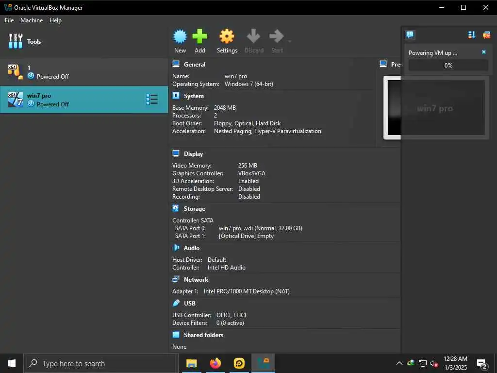Click the Preview section monitor icon

coord(383,64)
